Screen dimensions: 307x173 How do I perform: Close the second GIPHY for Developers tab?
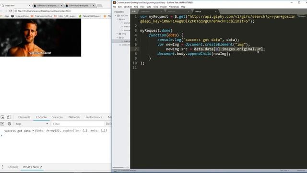[x=94, y=6]
